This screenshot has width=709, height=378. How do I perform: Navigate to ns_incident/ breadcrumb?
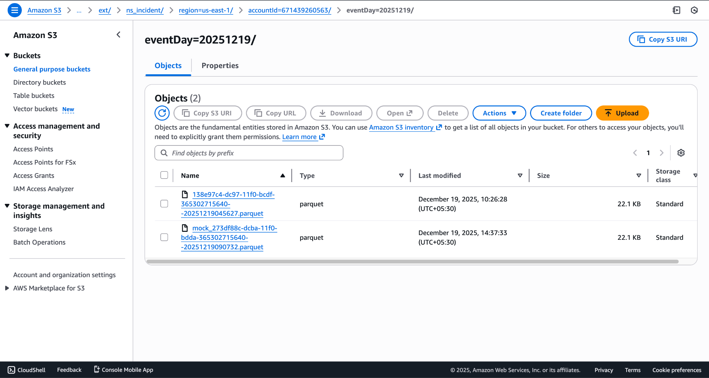145,10
